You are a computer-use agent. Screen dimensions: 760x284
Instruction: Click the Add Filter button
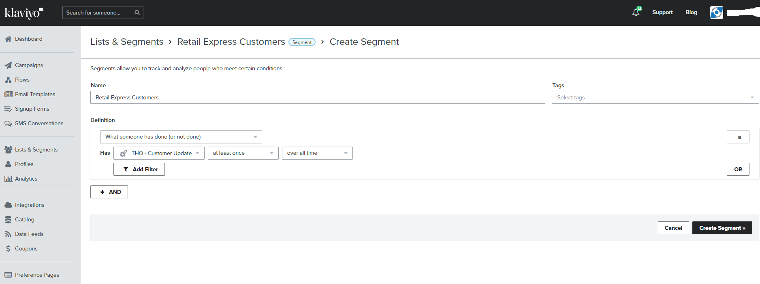[x=139, y=169]
